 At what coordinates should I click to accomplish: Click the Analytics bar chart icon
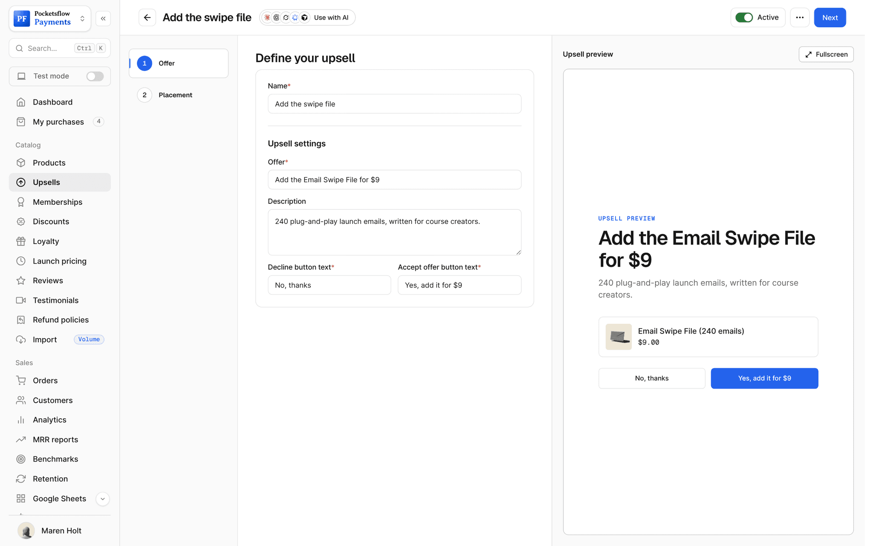(x=21, y=419)
